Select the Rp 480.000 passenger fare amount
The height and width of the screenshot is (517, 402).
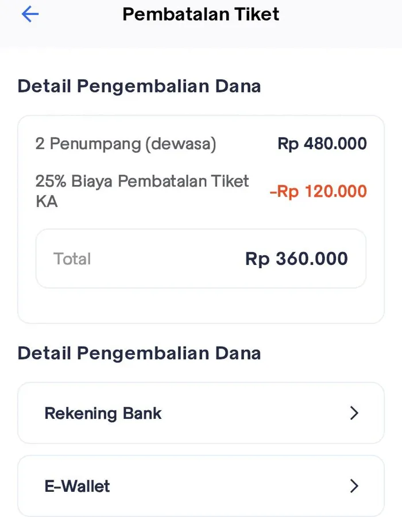[x=322, y=144]
